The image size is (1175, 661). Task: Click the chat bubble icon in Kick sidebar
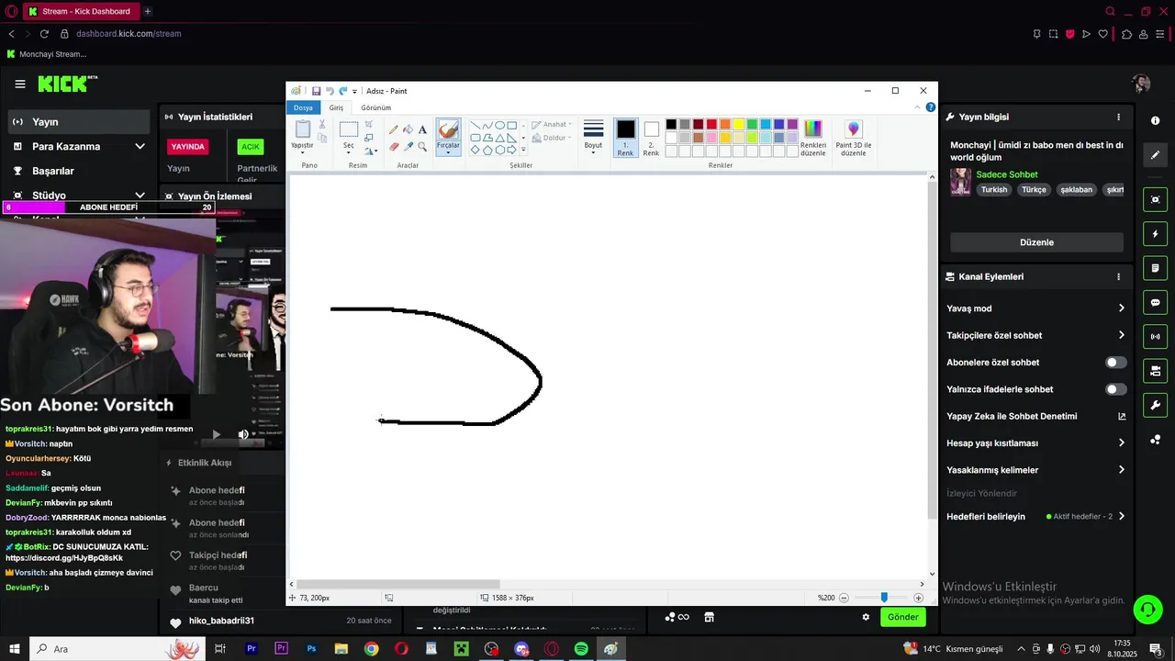(1155, 303)
